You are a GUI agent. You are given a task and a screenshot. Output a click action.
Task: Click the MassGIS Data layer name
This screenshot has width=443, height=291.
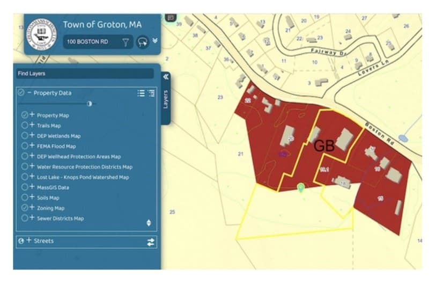(53, 187)
